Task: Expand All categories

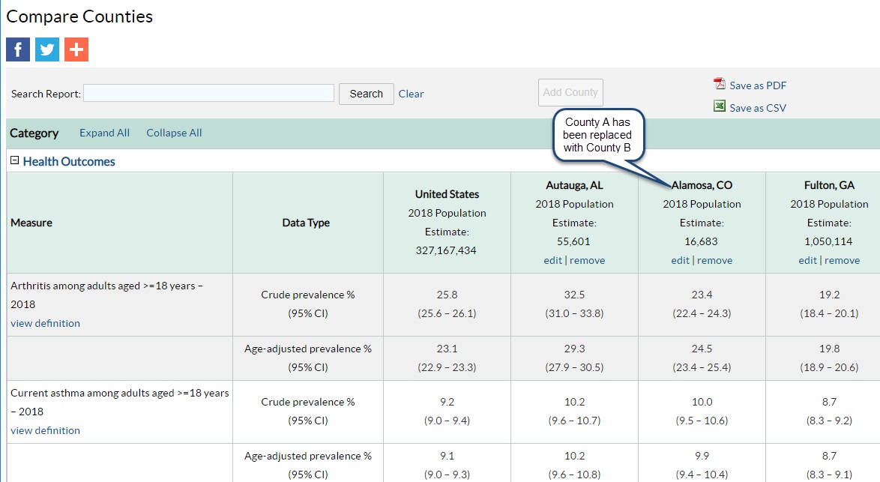Action: (x=104, y=133)
